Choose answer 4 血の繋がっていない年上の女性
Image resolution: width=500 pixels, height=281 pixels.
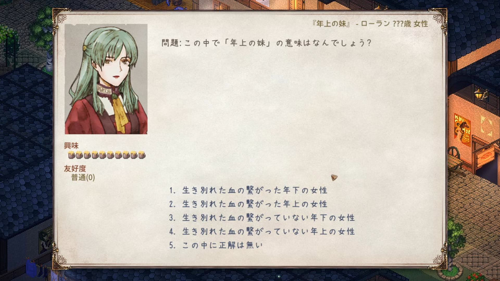point(262,231)
